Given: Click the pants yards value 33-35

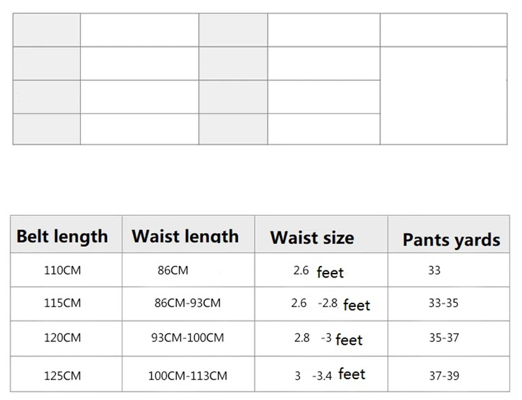Looking at the screenshot, I should coord(444,303).
